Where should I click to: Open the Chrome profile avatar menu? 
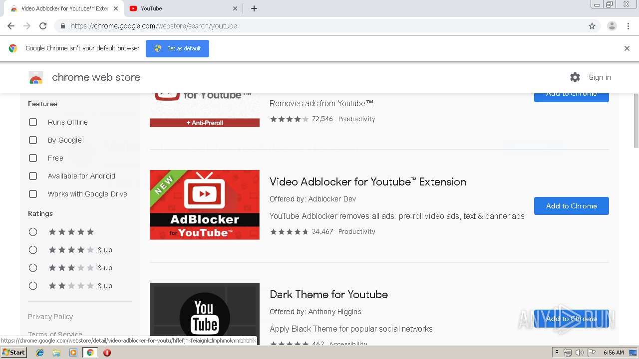612,26
